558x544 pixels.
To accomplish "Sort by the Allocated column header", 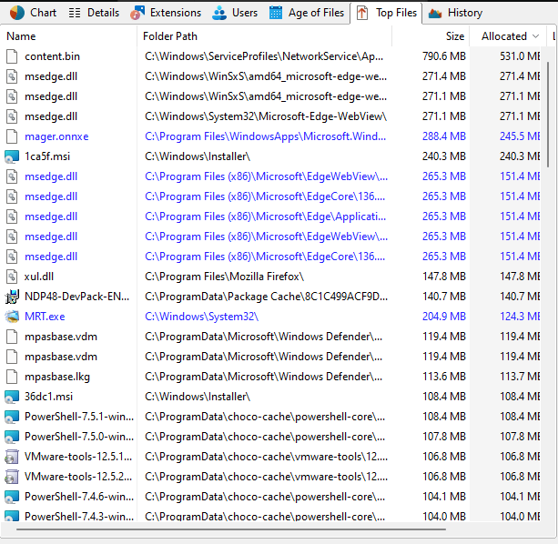I will (504, 36).
